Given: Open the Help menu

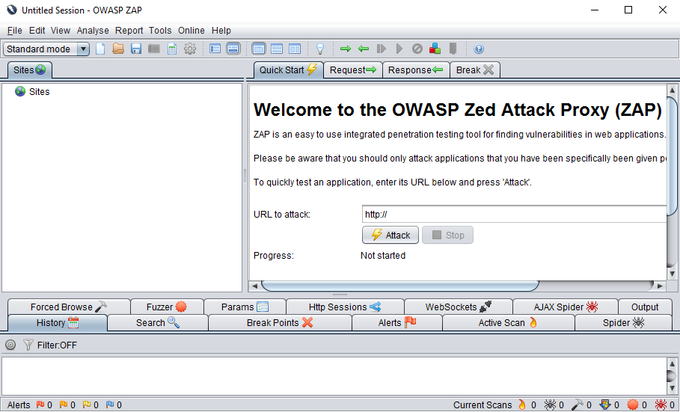Looking at the screenshot, I should point(221,31).
